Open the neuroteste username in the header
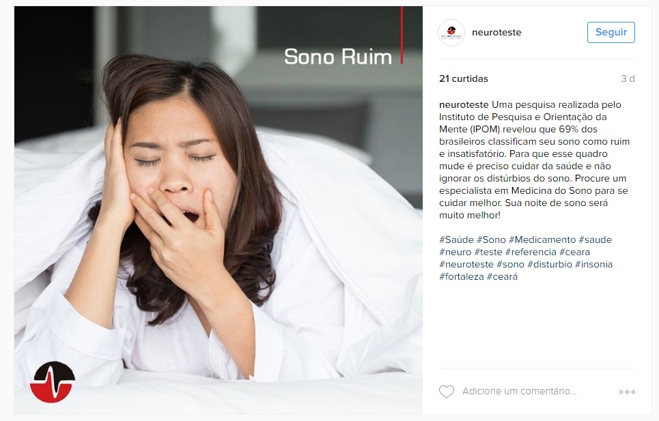 (496, 32)
